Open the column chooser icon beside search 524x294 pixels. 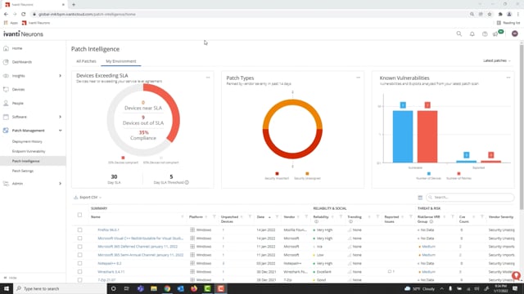point(420,198)
